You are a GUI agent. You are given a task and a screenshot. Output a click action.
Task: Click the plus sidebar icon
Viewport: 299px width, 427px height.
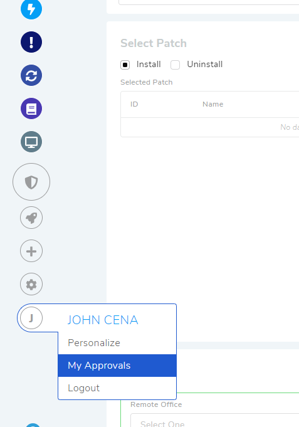(31, 251)
